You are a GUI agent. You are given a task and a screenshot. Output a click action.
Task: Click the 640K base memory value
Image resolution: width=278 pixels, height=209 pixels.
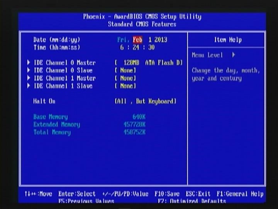point(139,117)
